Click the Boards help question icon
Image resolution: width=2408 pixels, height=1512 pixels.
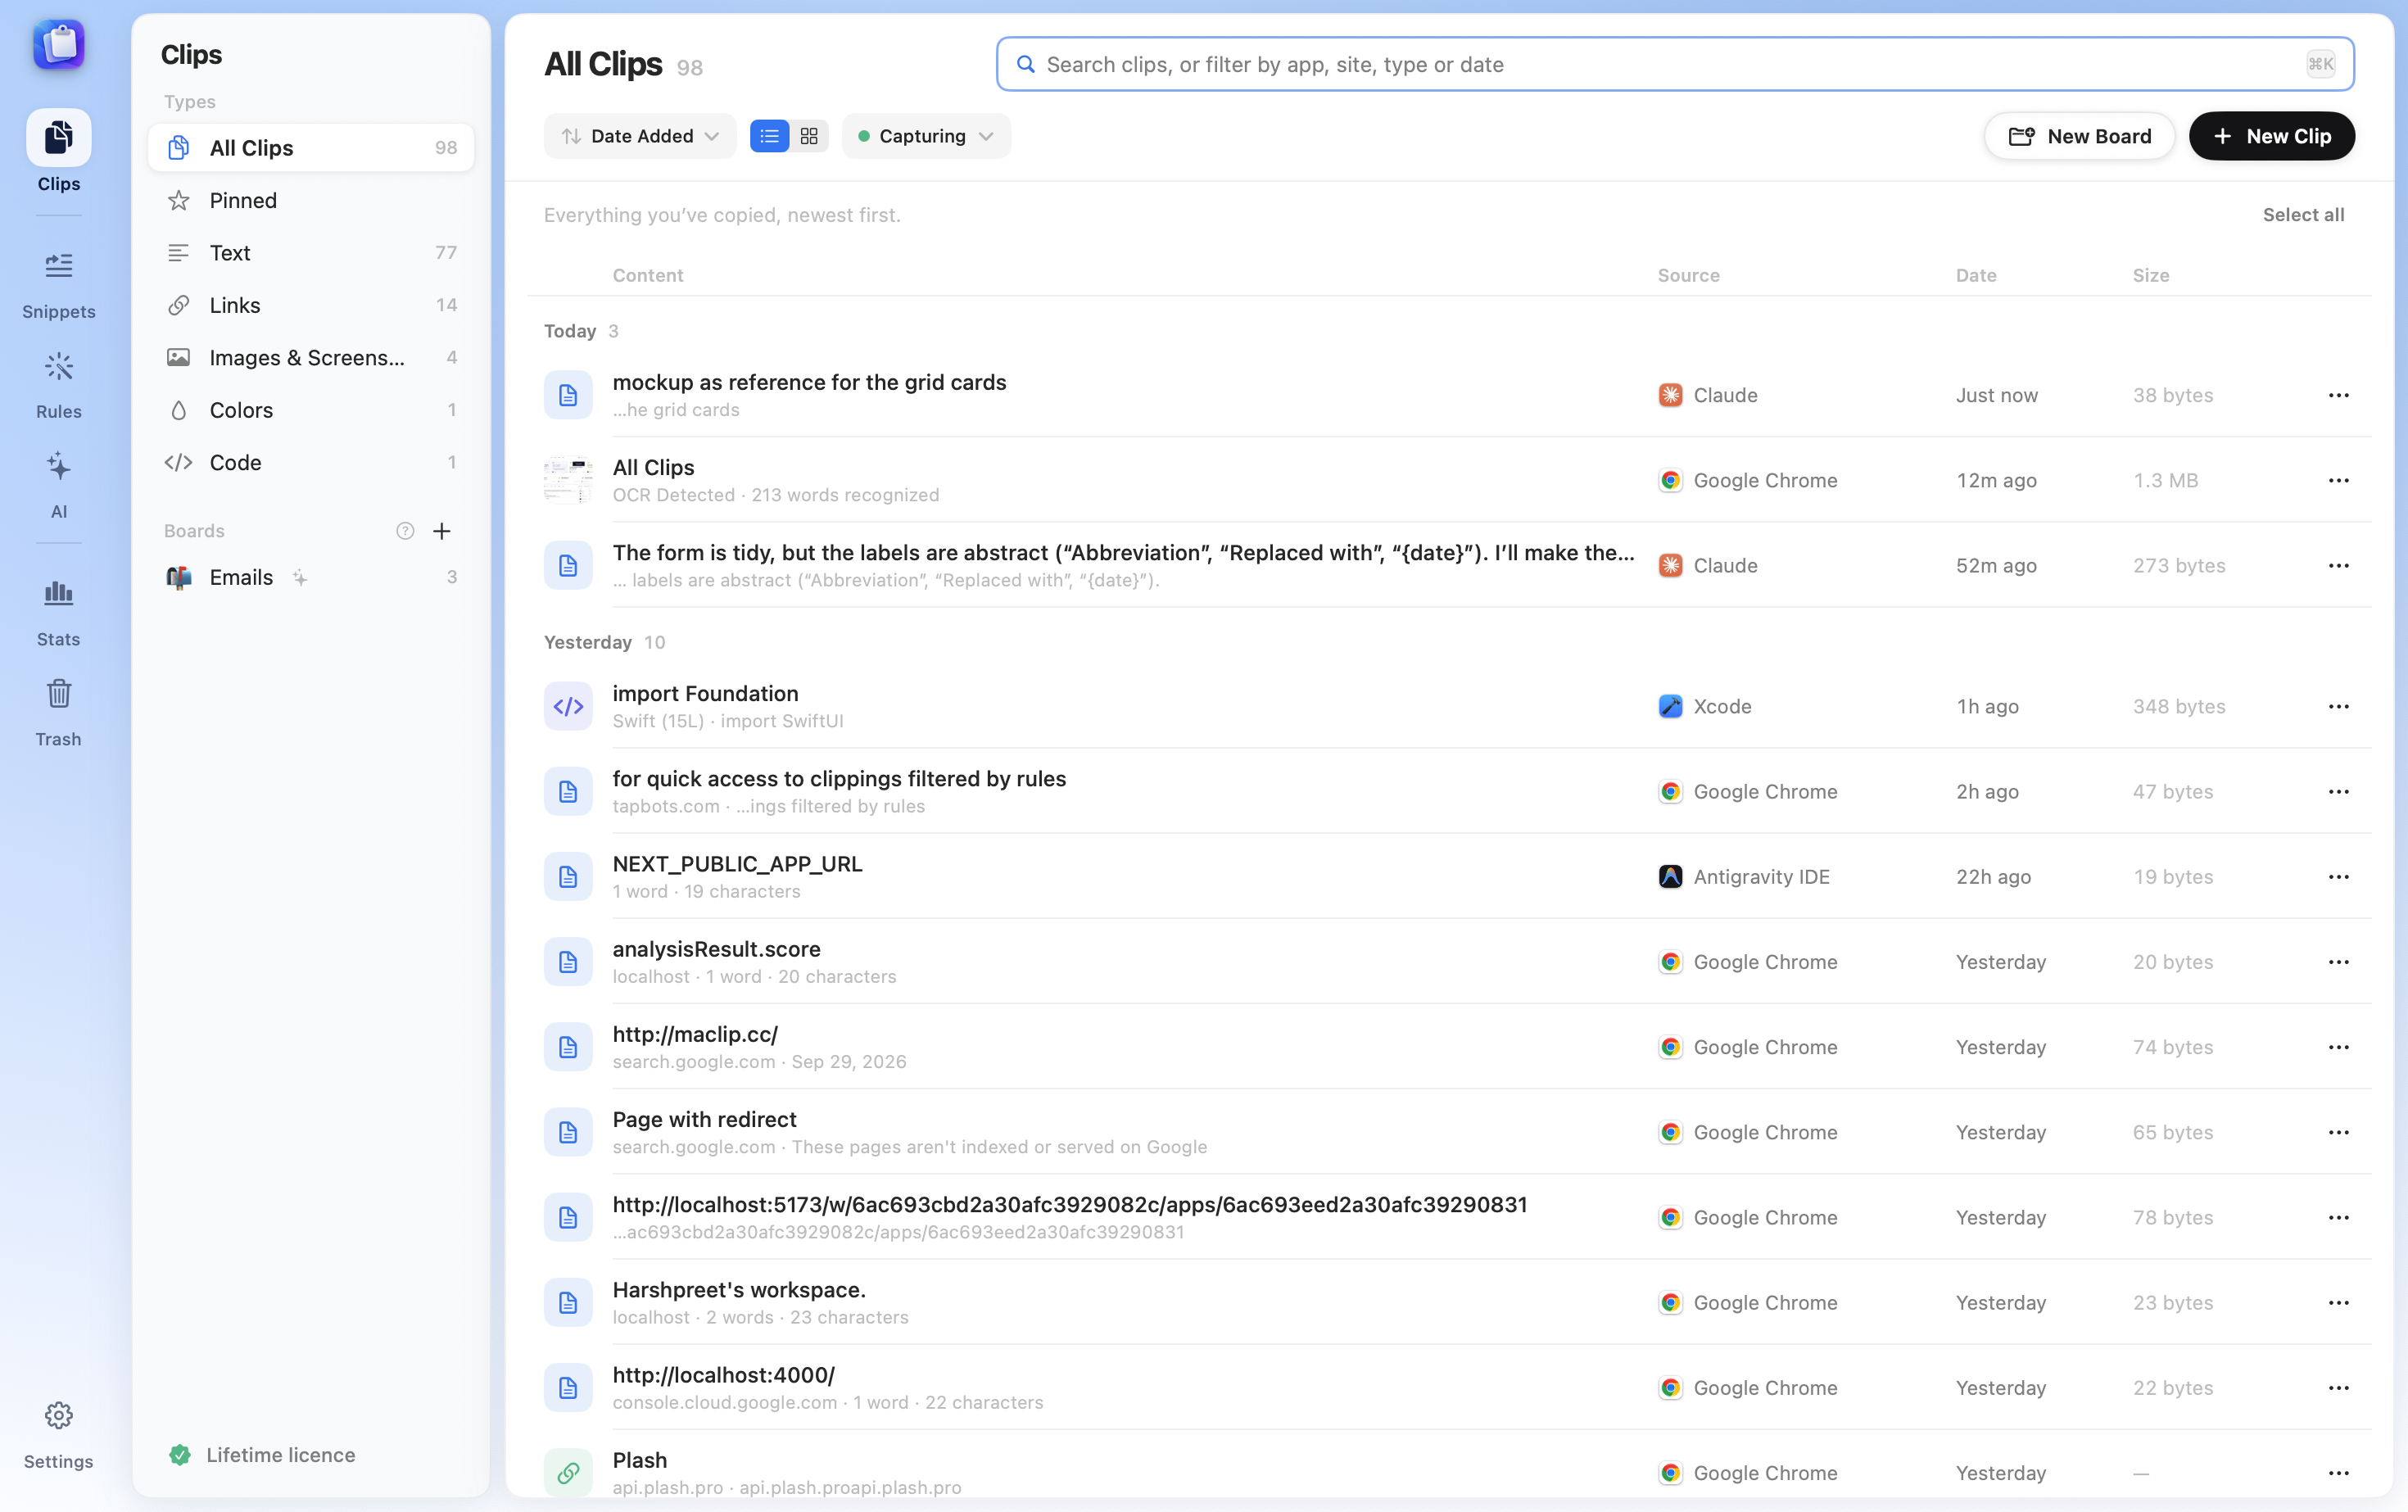click(405, 531)
